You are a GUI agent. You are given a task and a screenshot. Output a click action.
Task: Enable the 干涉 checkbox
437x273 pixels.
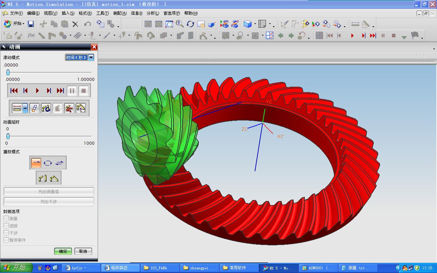point(6,233)
